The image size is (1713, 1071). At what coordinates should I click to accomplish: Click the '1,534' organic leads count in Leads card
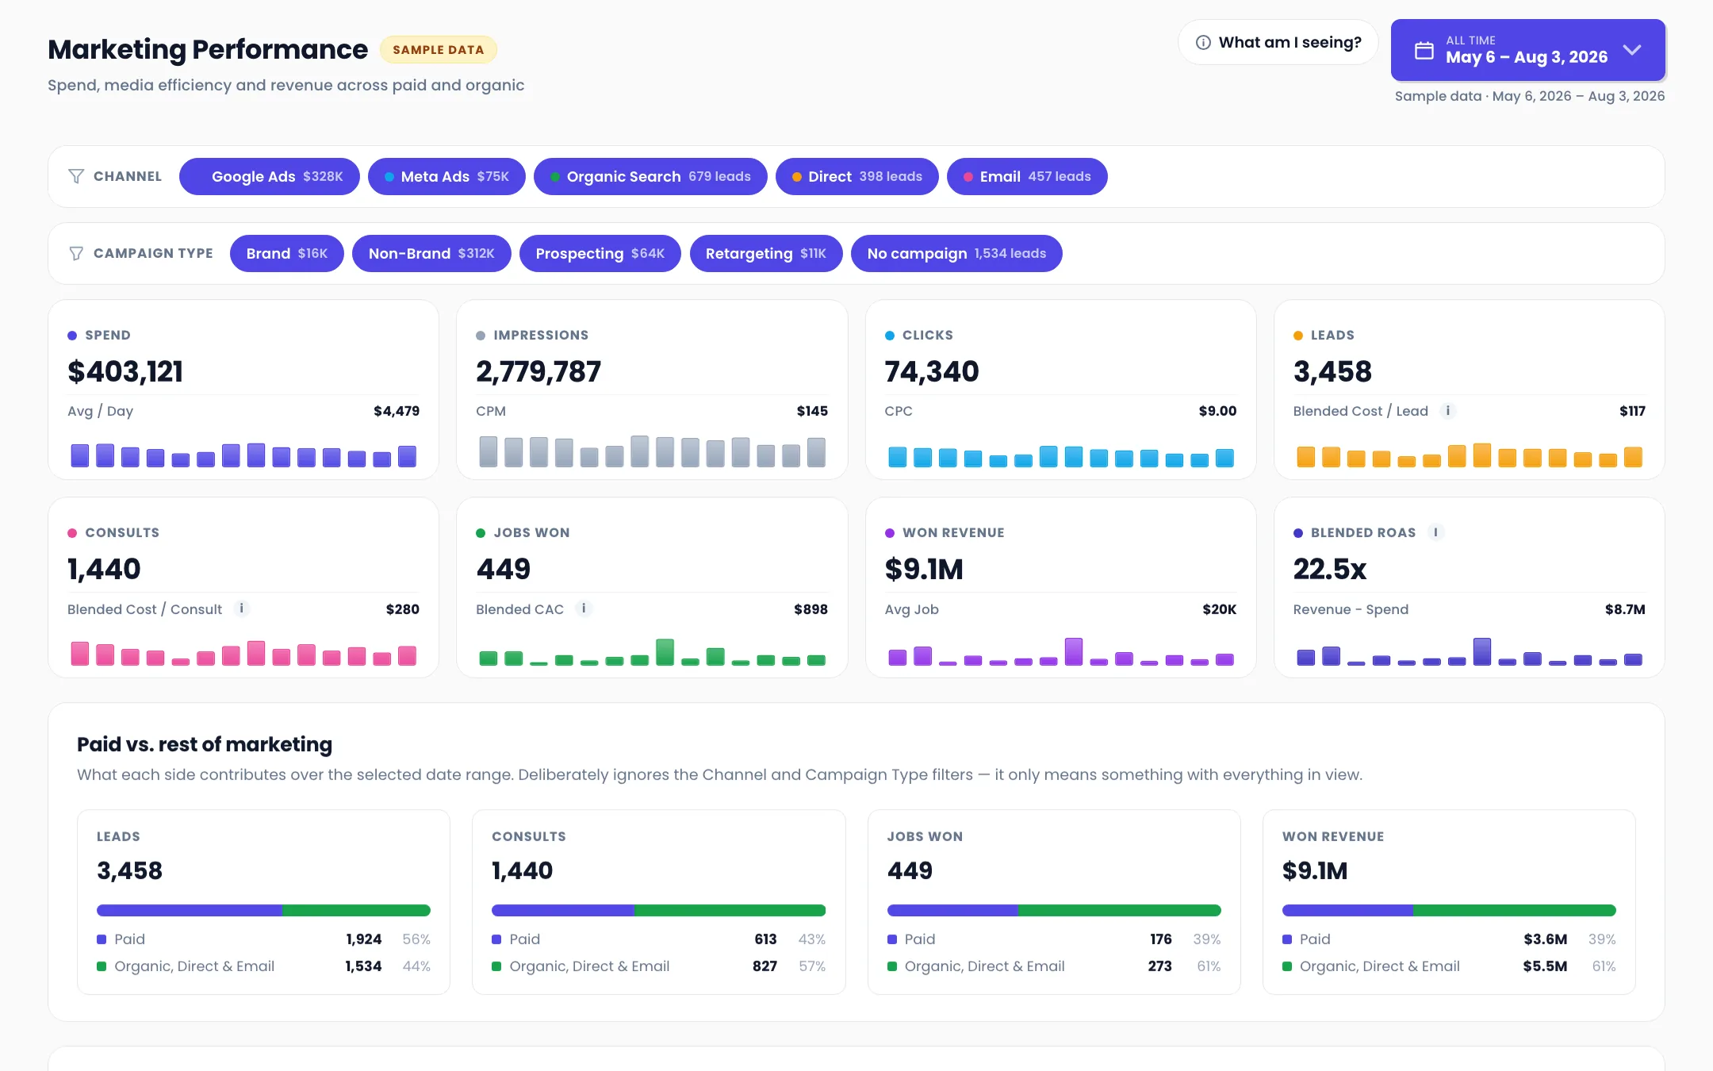pyautogui.click(x=363, y=966)
